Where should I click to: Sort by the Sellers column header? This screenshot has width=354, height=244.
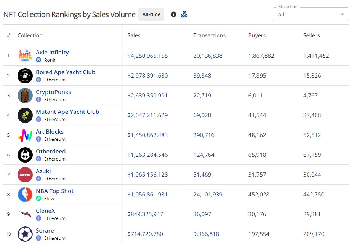tap(312, 35)
